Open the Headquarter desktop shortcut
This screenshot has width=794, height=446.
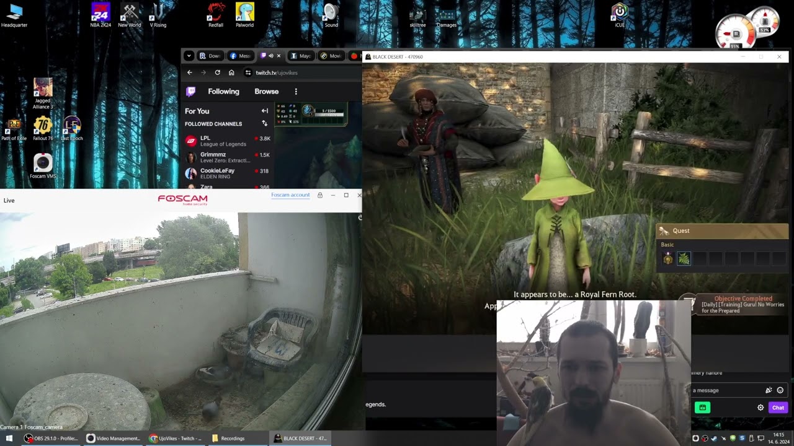click(14, 15)
